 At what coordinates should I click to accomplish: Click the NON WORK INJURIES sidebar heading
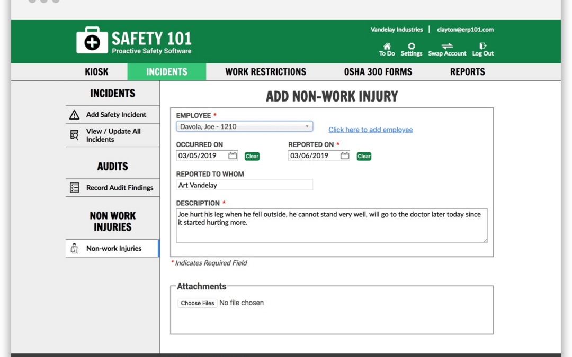113,222
